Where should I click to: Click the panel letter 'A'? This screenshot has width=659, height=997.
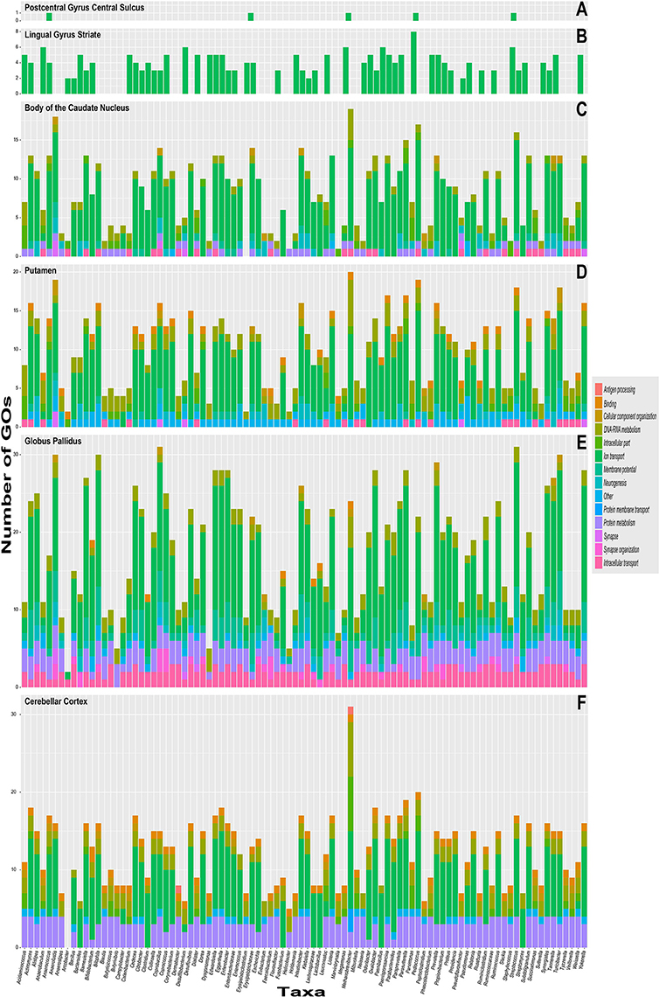click(x=581, y=10)
